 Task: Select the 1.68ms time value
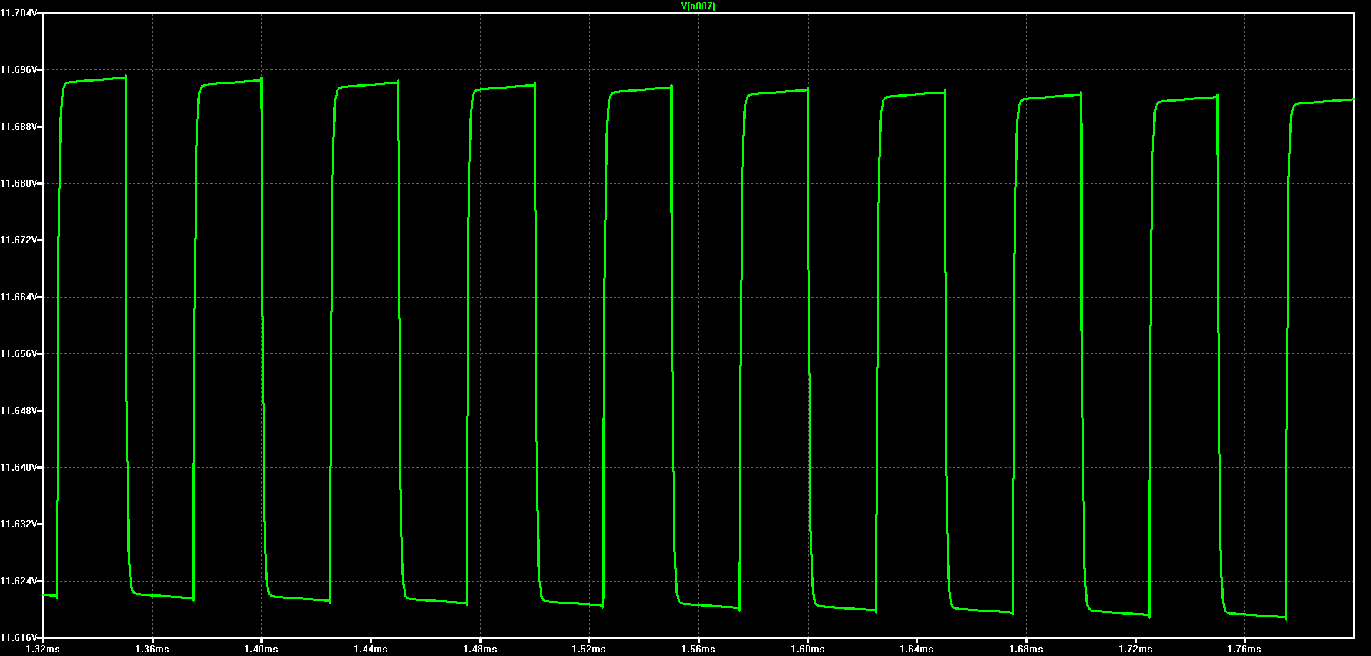[1026, 650]
